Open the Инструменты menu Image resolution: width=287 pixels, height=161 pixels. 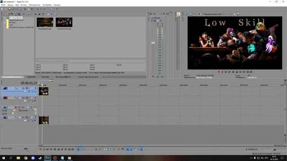[35, 5]
